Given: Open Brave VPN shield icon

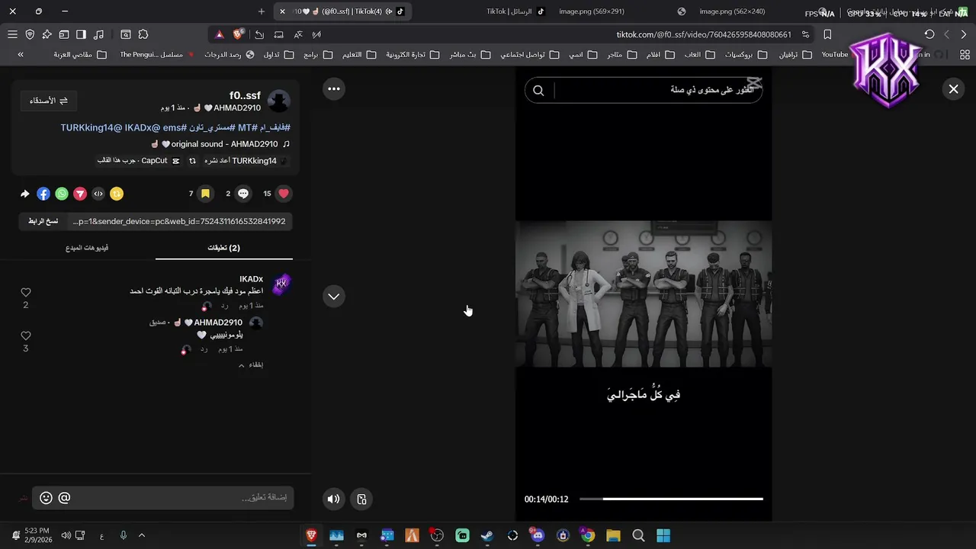Looking at the screenshot, I should click(30, 34).
